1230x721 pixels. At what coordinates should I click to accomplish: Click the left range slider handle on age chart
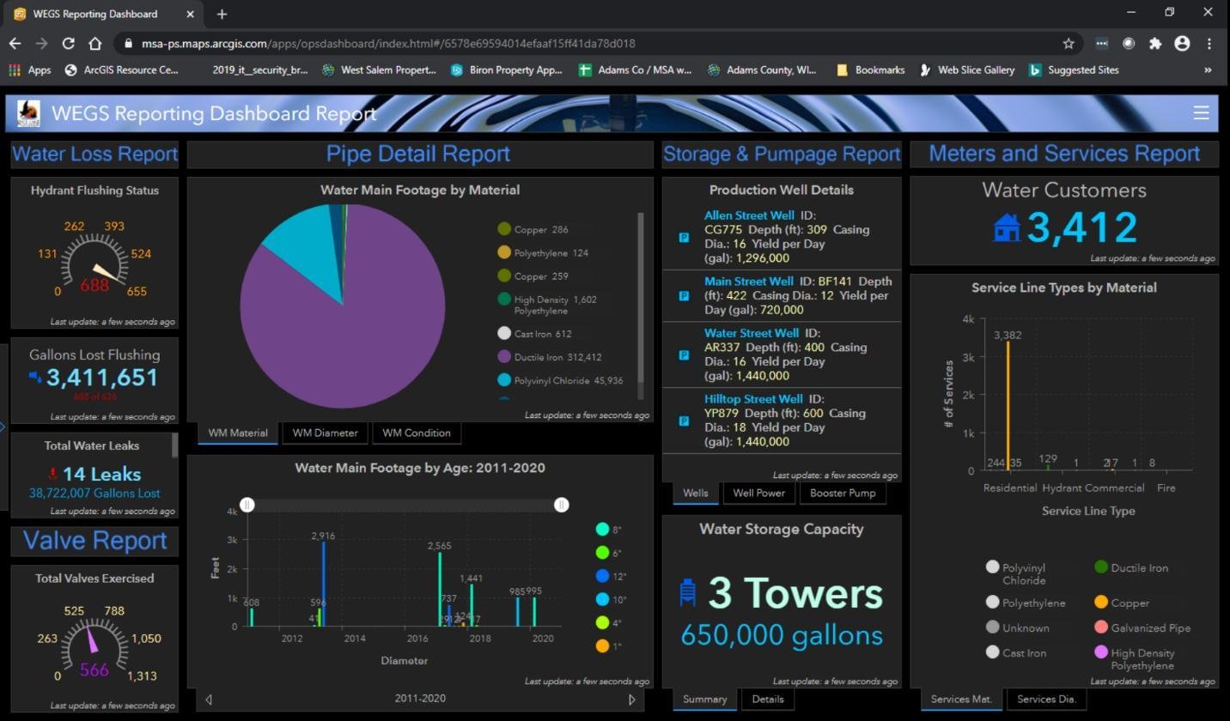pyautogui.click(x=247, y=505)
